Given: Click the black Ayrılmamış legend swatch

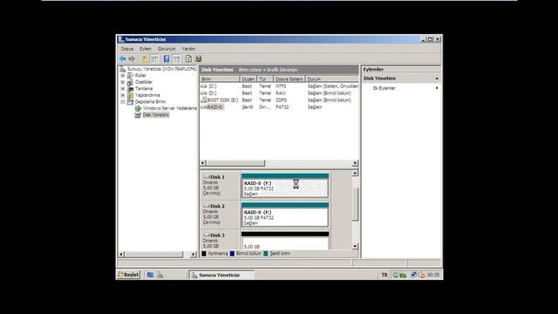Looking at the screenshot, I should (x=204, y=254).
